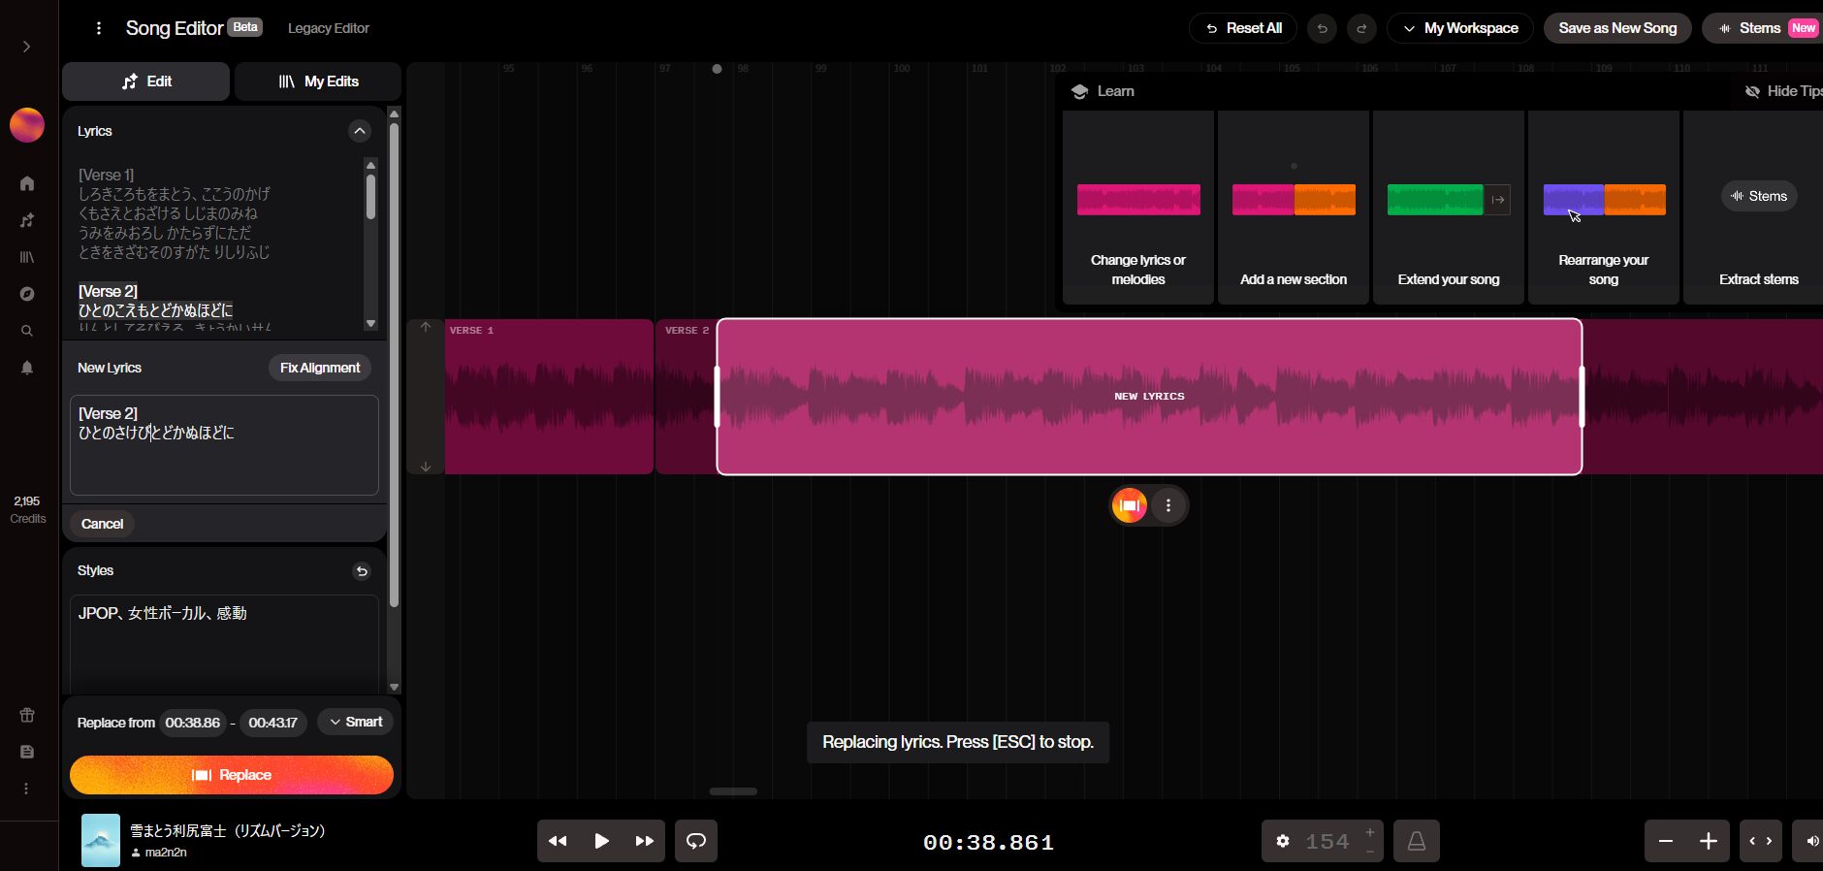Click the search icon in sidebar
The height and width of the screenshot is (871, 1823).
[27, 331]
